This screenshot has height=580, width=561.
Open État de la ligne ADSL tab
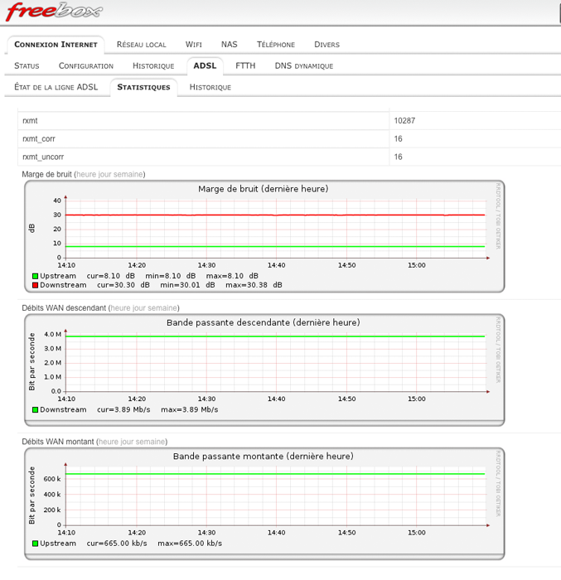tap(56, 87)
